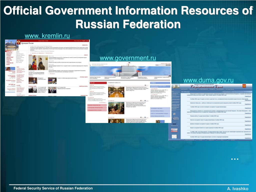Click the red banner in Duma left sidebar
This screenshot has width=256, height=192.
(x=174, y=130)
